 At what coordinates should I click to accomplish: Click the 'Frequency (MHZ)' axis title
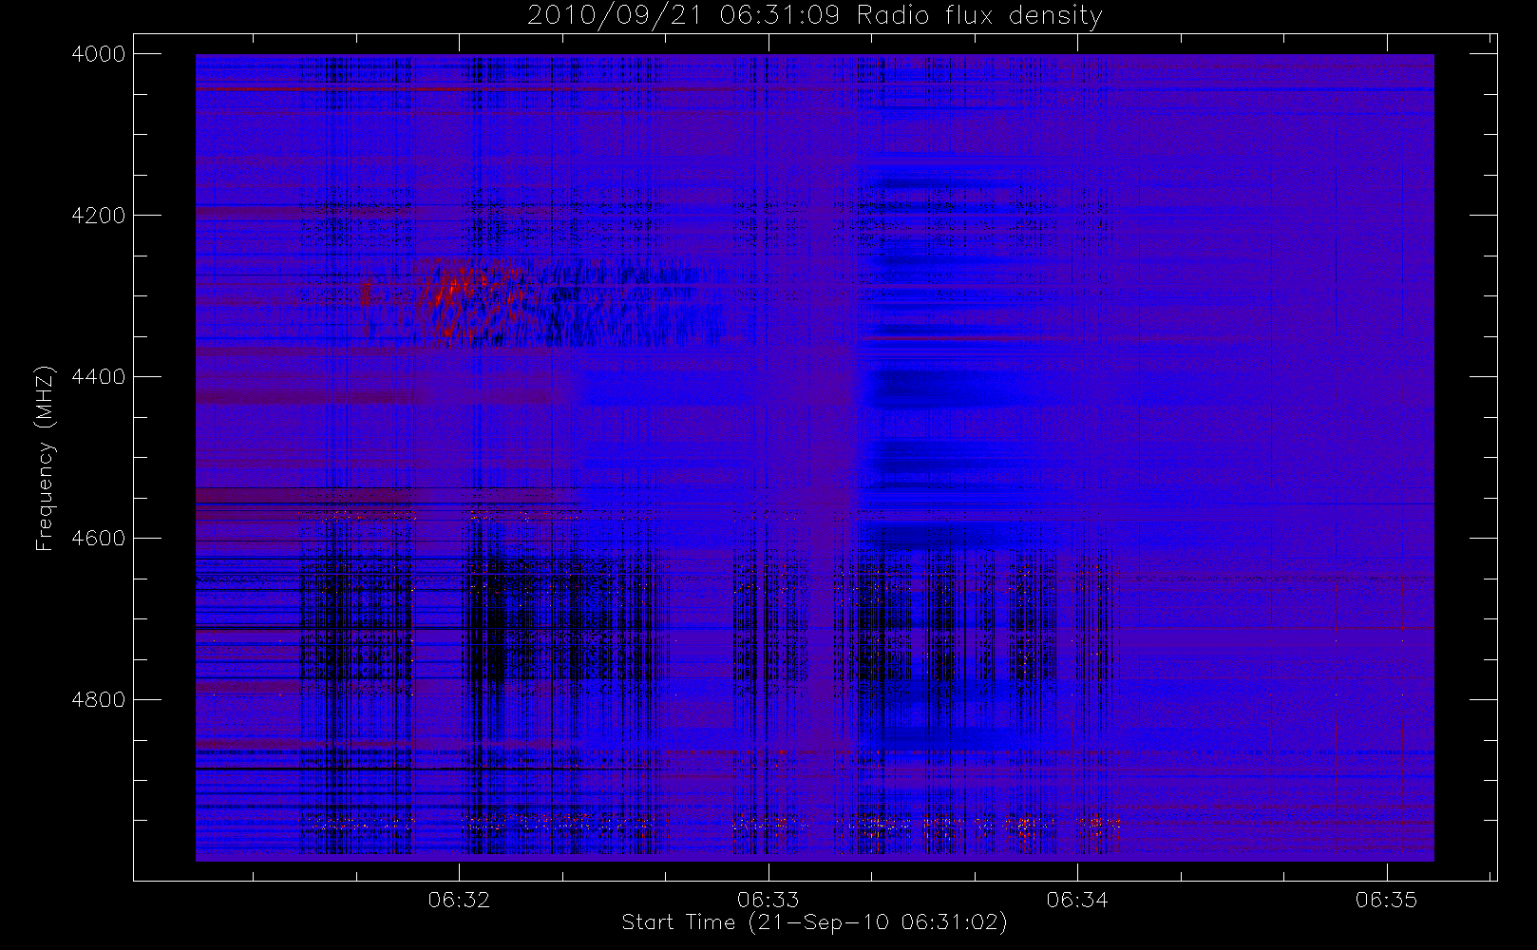(45, 458)
